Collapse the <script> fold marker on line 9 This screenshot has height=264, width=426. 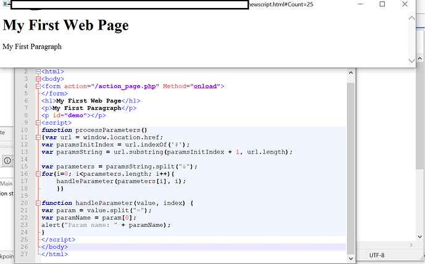click(x=38, y=123)
